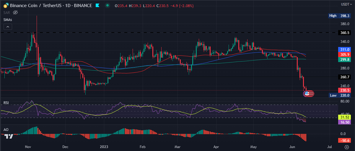
Task: Click the Mar label on time axis
Action: (177, 147)
